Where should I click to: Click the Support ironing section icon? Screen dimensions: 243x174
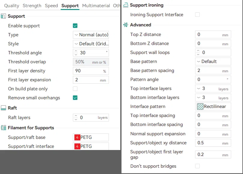(x=126, y=5)
